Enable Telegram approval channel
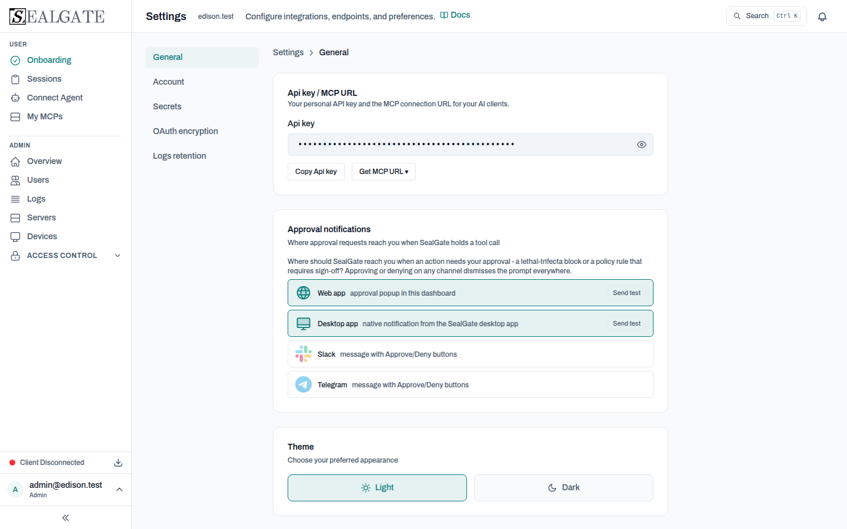The image size is (847, 529). pyautogui.click(x=471, y=384)
